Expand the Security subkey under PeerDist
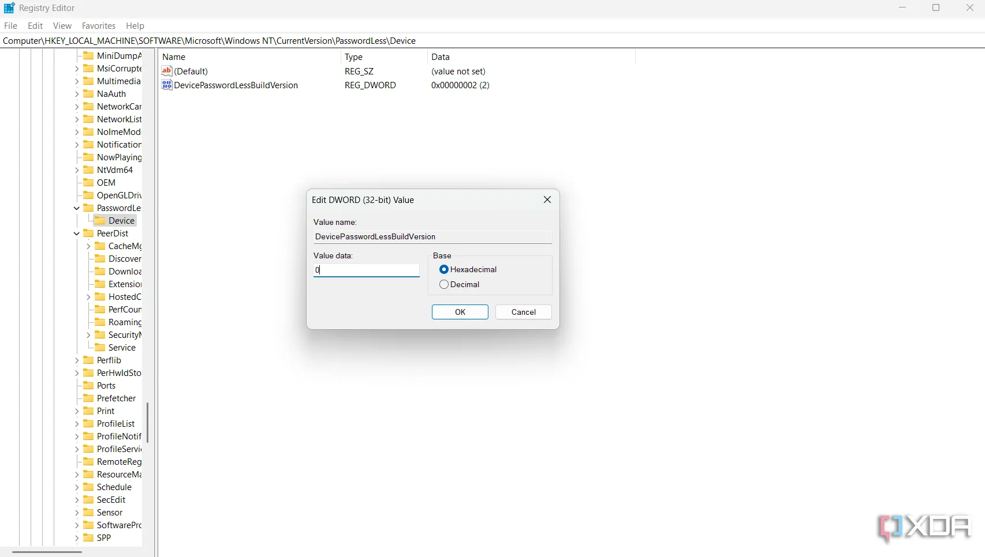Viewport: 985px width, 557px height. [88, 335]
